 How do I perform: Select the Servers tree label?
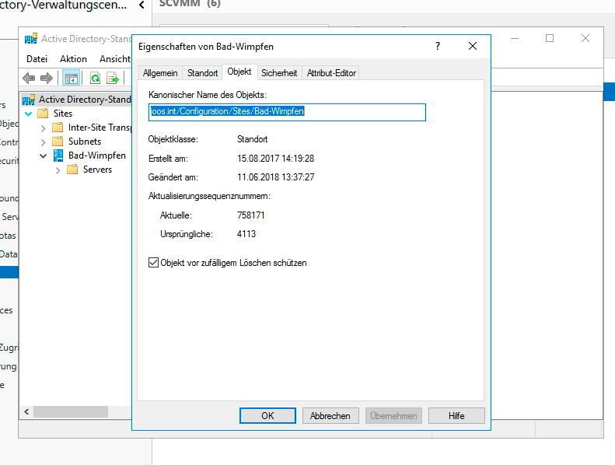tap(97, 170)
